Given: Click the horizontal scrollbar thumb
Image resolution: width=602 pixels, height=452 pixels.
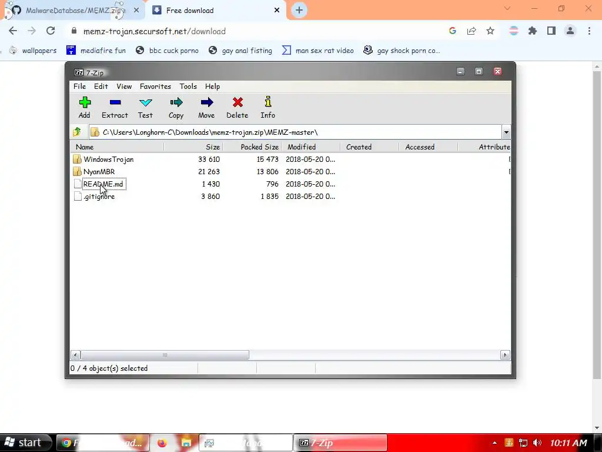Looking at the screenshot, I should 165,355.
